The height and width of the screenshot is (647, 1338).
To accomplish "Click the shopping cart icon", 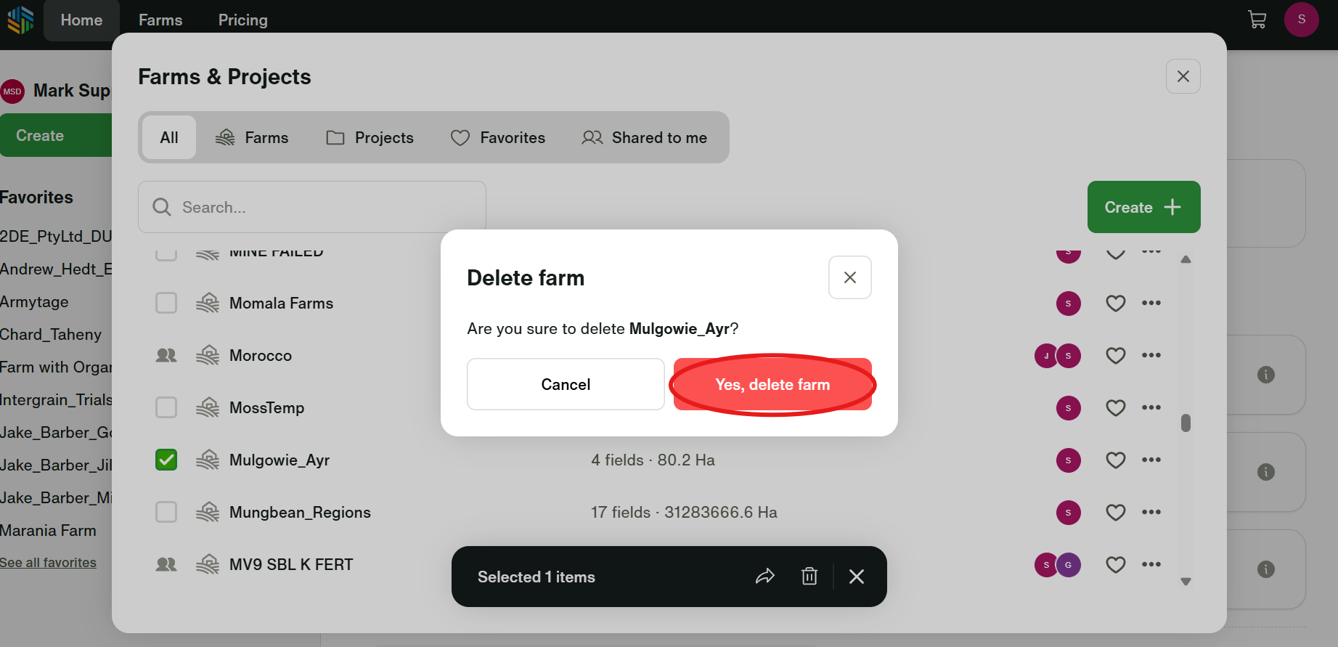I will pyautogui.click(x=1257, y=20).
